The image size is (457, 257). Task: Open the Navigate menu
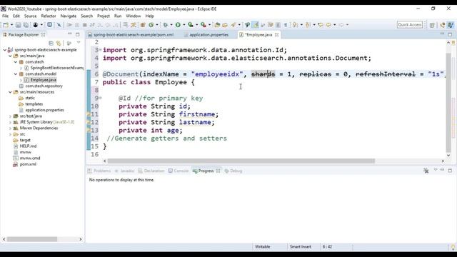[x=69, y=16]
